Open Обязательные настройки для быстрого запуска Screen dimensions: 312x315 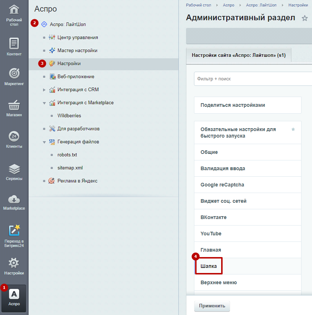tap(248, 133)
